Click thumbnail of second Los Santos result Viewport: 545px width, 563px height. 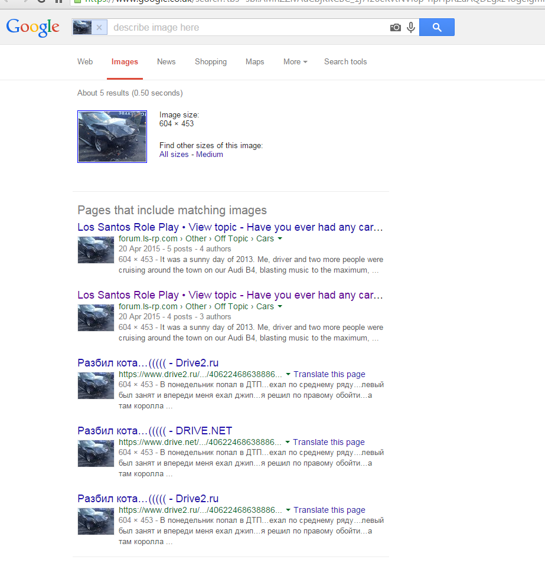[x=96, y=317]
